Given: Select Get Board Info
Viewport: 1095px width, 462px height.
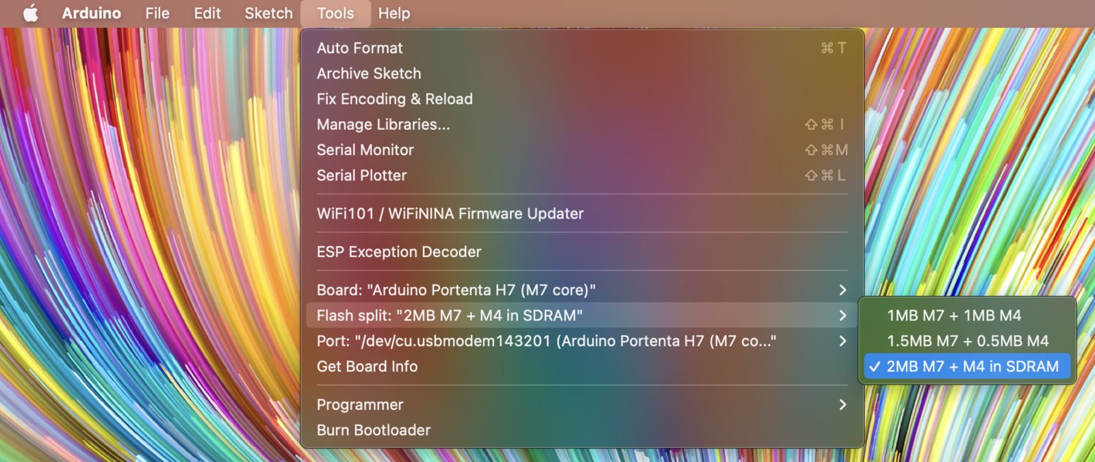Looking at the screenshot, I should click(x=582, y=366).
